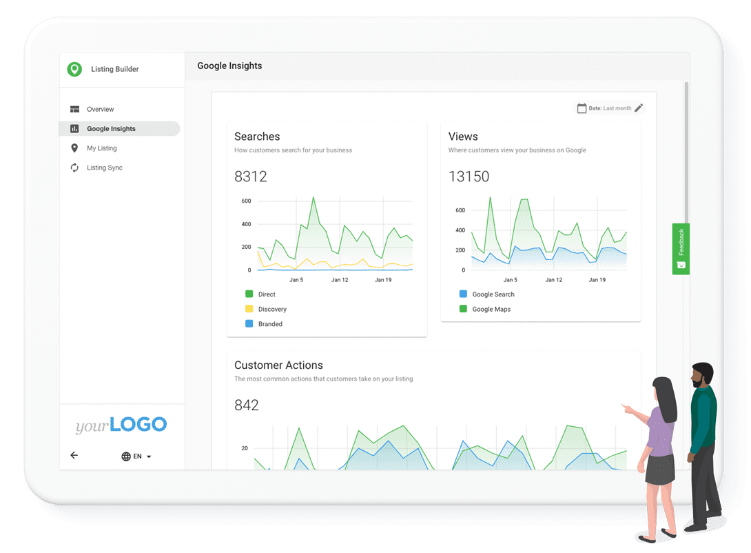This screenshot has width=751, height=553.
Task: Toggle the Discovery series yellow legend swatch
Action: [x=249, y=309]
